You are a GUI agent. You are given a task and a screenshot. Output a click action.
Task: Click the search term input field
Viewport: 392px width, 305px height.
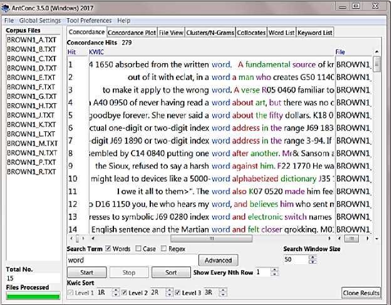coord(132,260)
